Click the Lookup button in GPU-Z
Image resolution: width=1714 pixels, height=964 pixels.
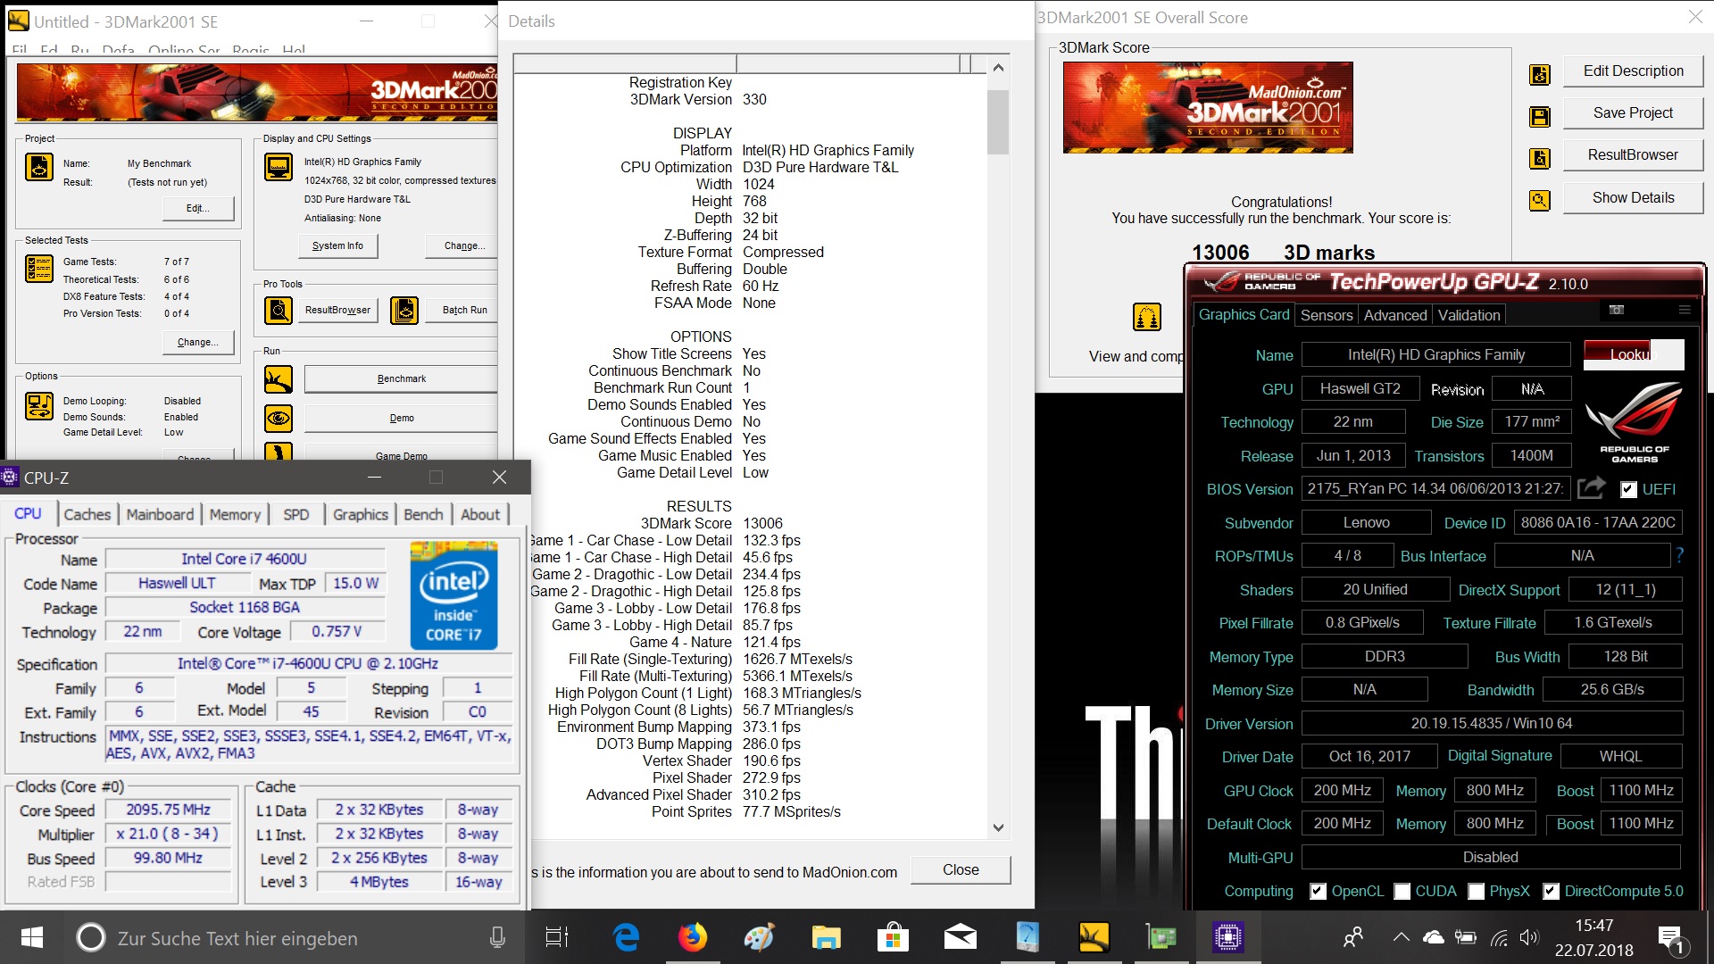coord(1633,354)
